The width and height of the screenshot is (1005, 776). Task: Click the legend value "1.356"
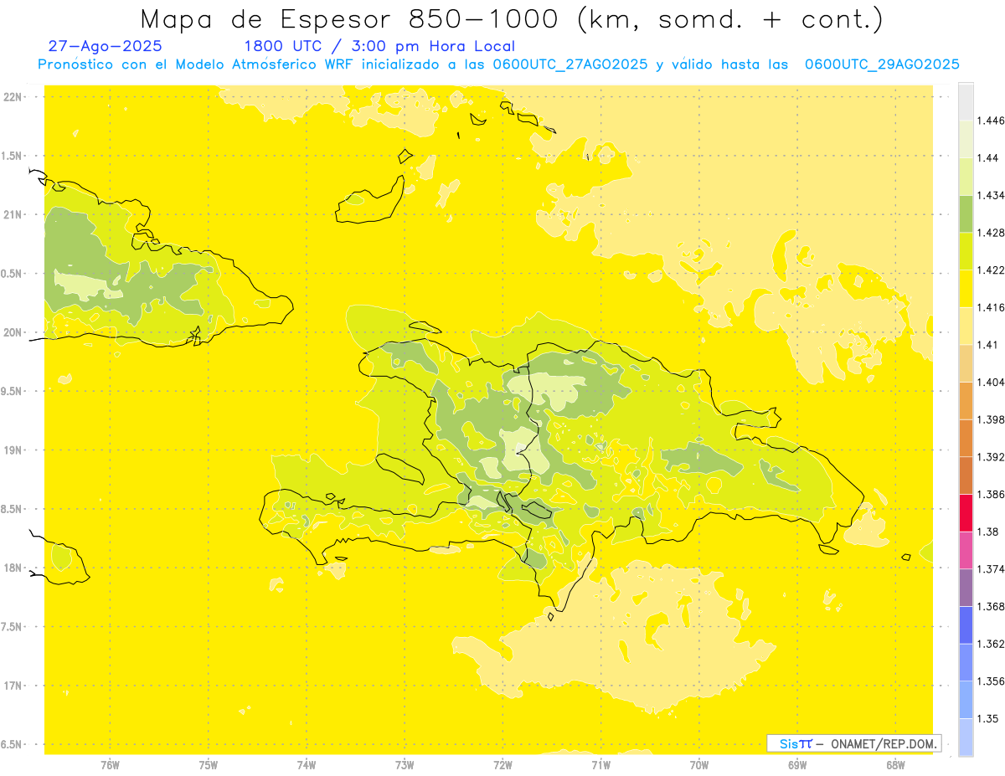click(990, 681)
